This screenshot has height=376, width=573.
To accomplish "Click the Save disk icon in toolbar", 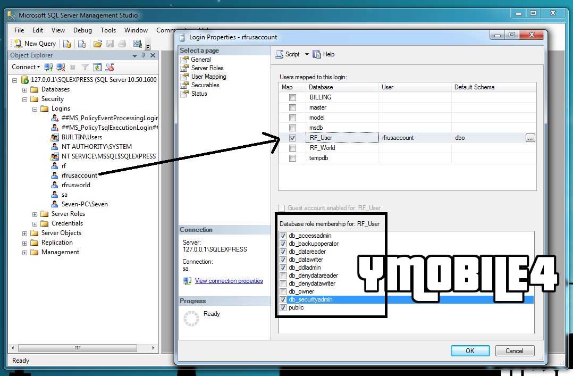I will click(110, 44).
